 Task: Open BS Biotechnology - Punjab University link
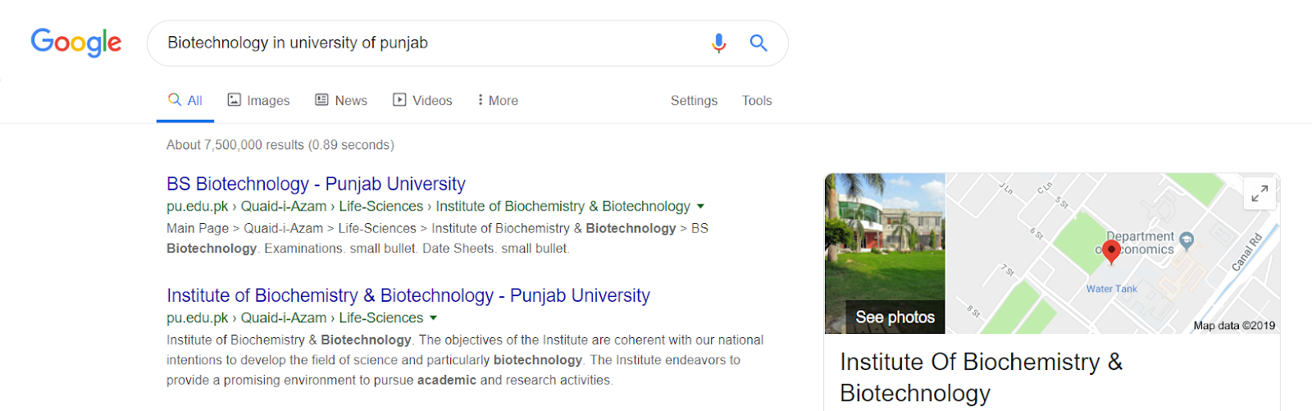point(316,184)
